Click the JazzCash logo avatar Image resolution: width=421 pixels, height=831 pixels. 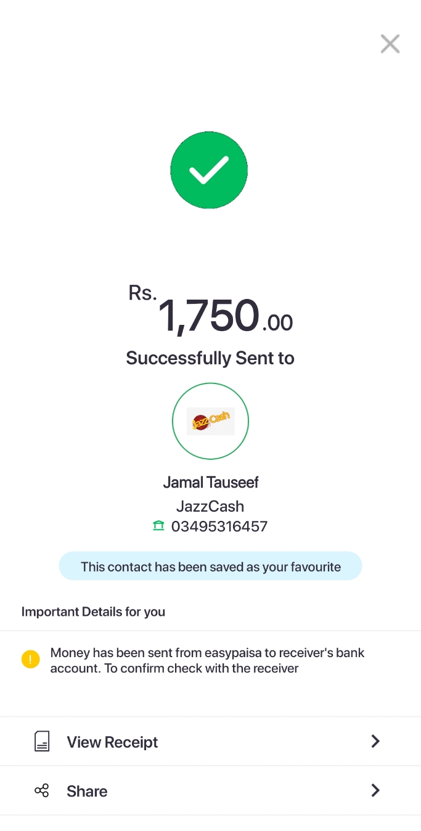coord(210,422)
